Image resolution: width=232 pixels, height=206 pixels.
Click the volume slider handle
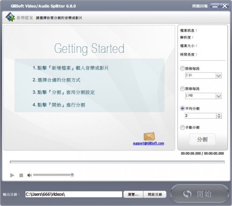[72, 175]
